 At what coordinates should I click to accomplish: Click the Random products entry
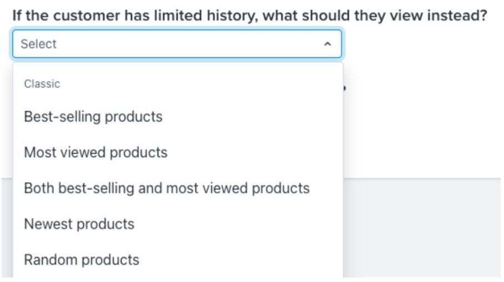pyautogui.click(x=82, y=259)
